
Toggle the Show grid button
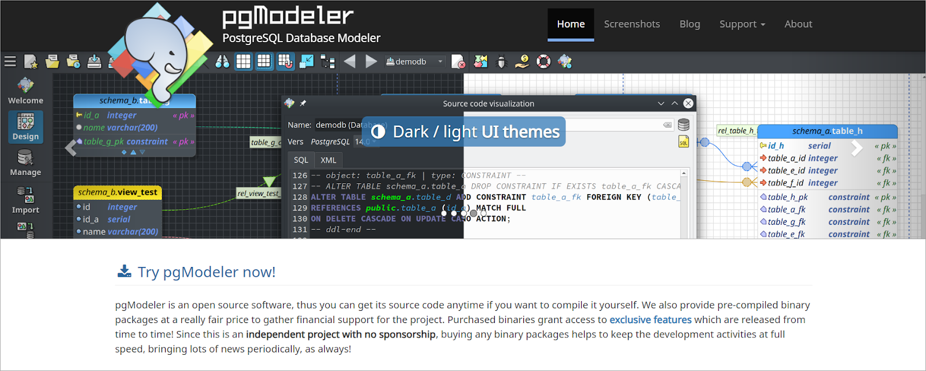click(x=244, y=61)
